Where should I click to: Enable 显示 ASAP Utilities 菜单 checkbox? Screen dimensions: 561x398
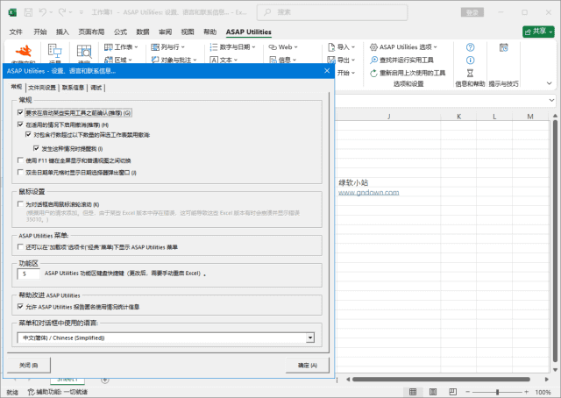(20, 247)
